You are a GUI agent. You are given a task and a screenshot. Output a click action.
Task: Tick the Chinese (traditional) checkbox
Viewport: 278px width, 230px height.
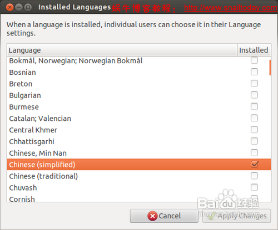click(254, 176)
